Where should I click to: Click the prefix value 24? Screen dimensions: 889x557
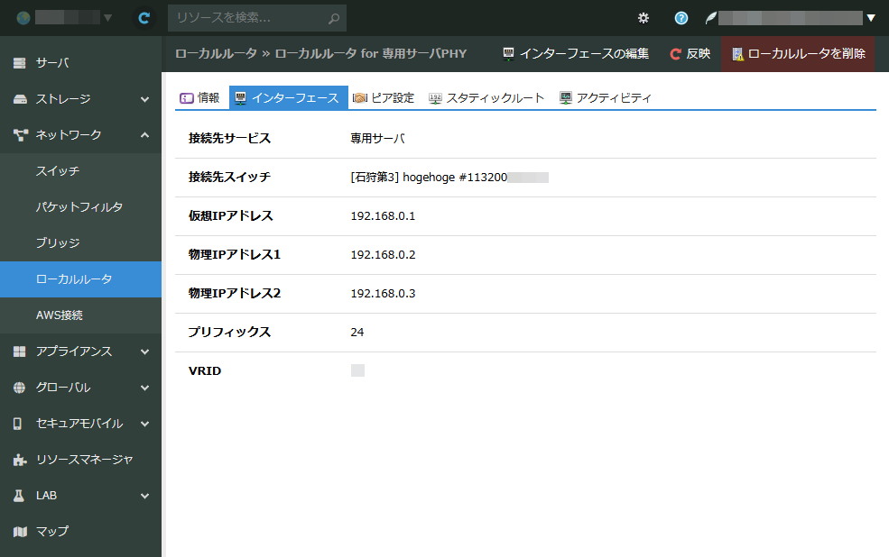pyautogui.click(x=357, y=333)
